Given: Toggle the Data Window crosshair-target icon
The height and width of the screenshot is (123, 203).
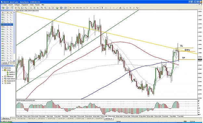Looking at the screenshot, I should coord(16,8).
